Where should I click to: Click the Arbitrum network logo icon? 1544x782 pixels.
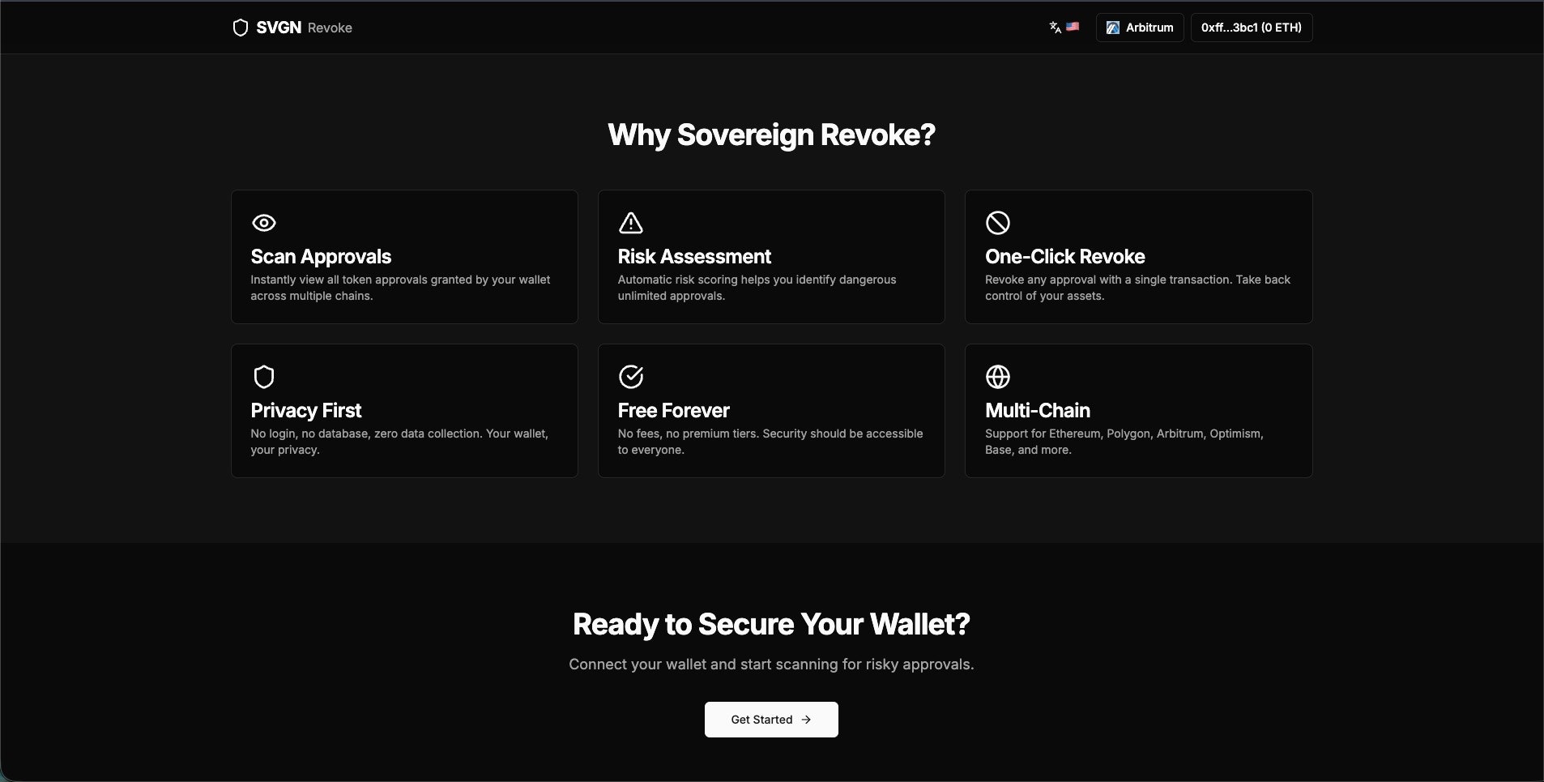(1114, 27)
